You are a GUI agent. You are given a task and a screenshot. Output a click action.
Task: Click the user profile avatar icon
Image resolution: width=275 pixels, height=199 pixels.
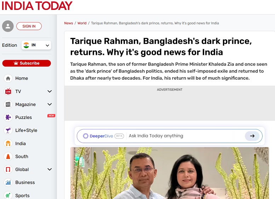pos(8,26)
